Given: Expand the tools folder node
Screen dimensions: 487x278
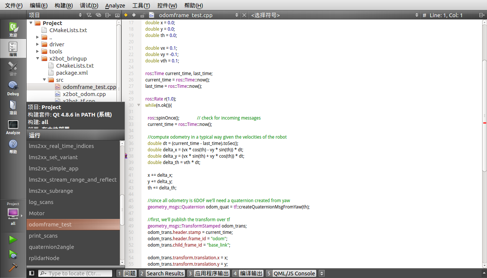Looking at the screenshot, I should pos(37,51).
